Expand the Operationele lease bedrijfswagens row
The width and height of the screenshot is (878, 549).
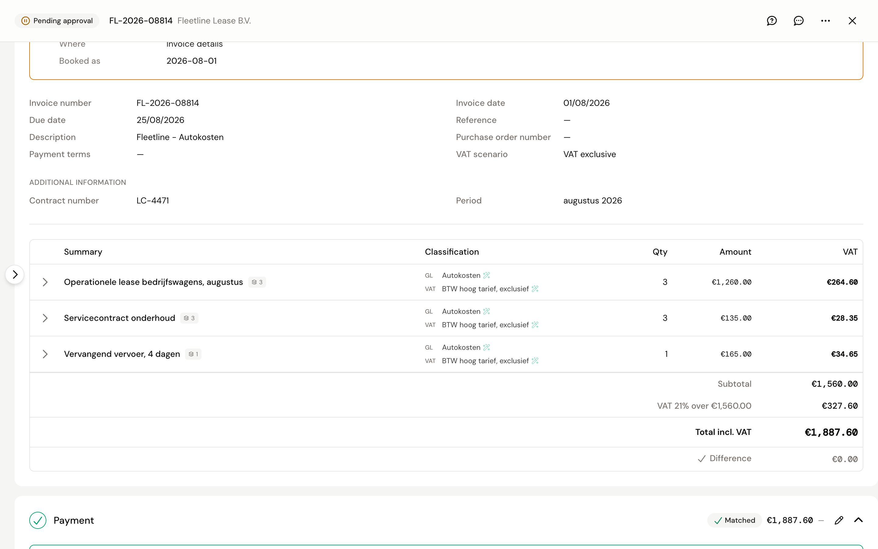pos(45,282)
